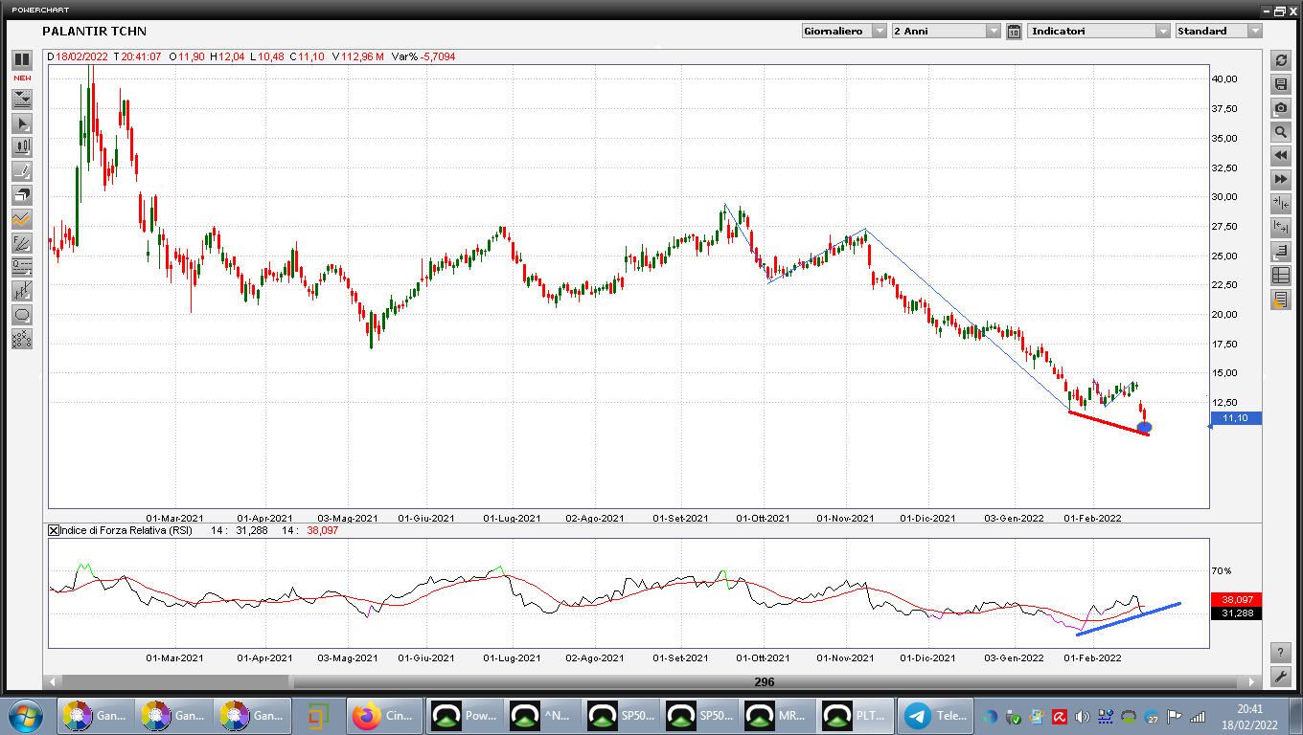Choose the bar chart channel tool
Viewport: 1303px width, 735px height.
tap(21, 291)
